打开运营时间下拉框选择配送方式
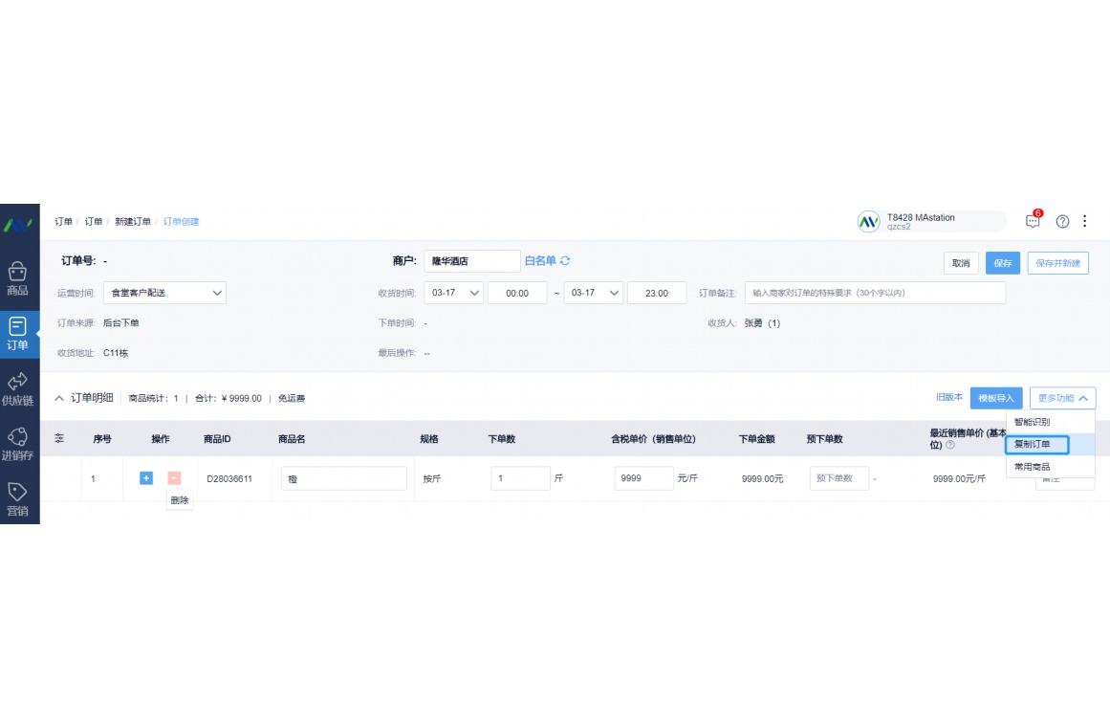 pos(163,293)
